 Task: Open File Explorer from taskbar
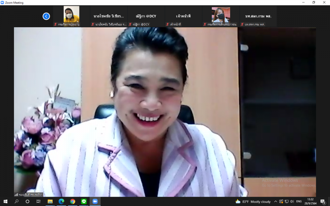click(x=50, y=201)
